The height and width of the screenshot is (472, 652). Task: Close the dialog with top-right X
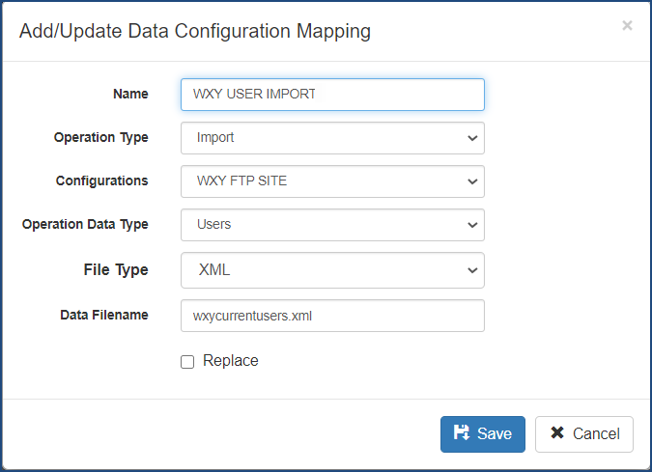627,26
